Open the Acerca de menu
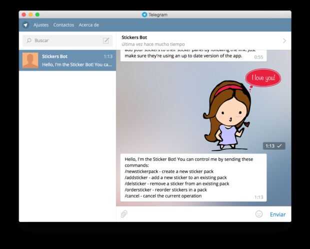 click(x=89, y=25)
